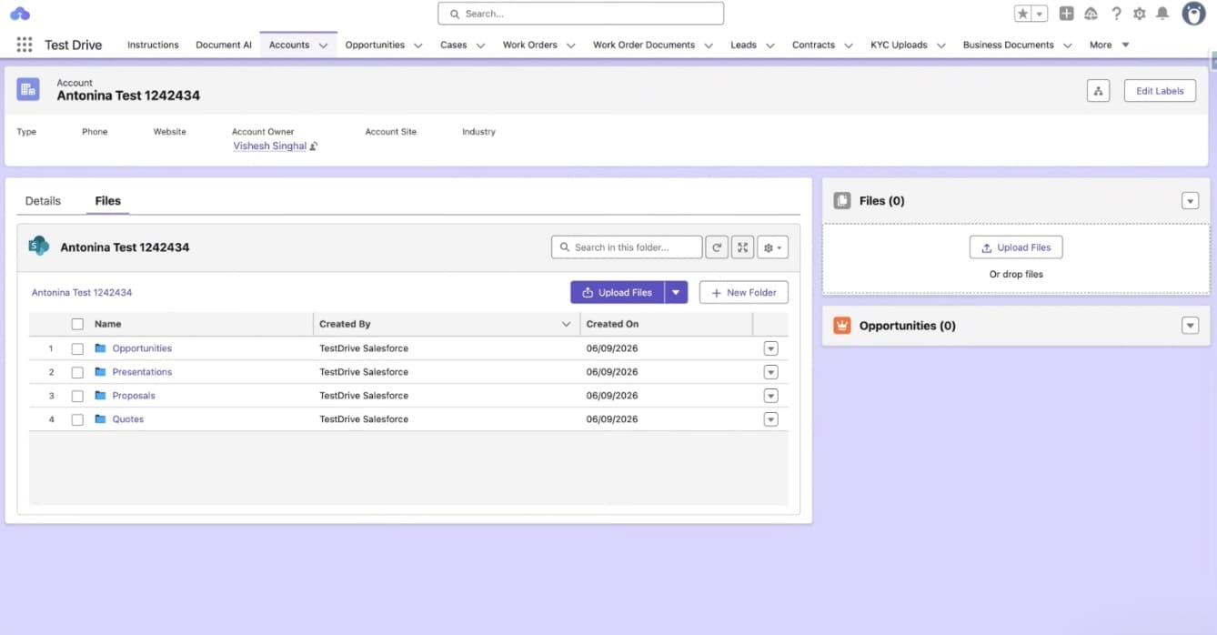Open the Notifications bell
The height and width of the screenshot is (635, 1217).
[1162, 14]
